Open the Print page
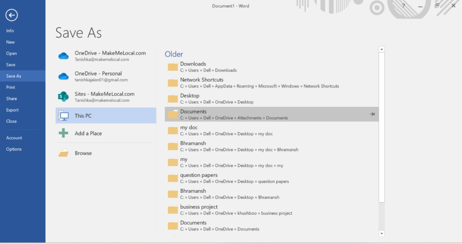The width and height of the screenshot is (462, 244). click(x=23, y=87)
